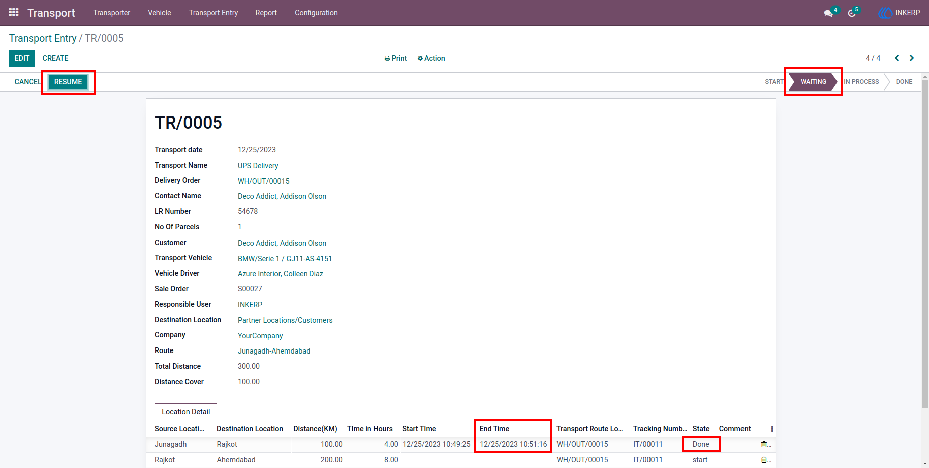The height and width of the screenshot is (468, 929).
Task: Open the Transport Entry menu
Action: coord(214,13)
